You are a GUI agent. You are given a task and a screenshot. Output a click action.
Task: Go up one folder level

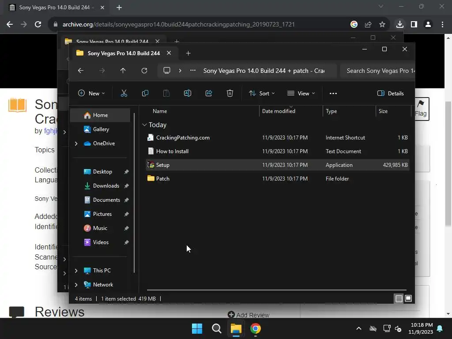click(x=123, y=71)
